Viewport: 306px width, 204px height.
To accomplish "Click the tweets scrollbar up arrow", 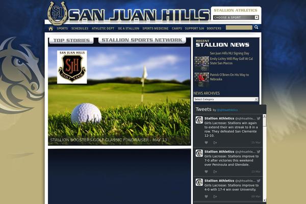I will [264, 116].
